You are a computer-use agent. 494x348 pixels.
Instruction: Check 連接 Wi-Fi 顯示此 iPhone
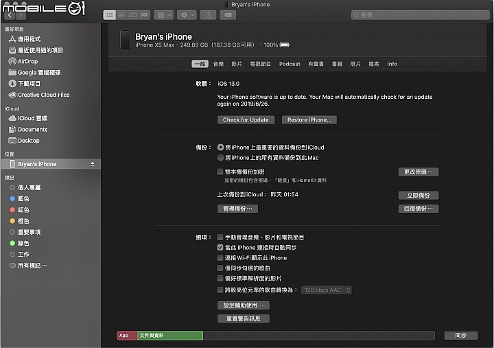point(220,258)
